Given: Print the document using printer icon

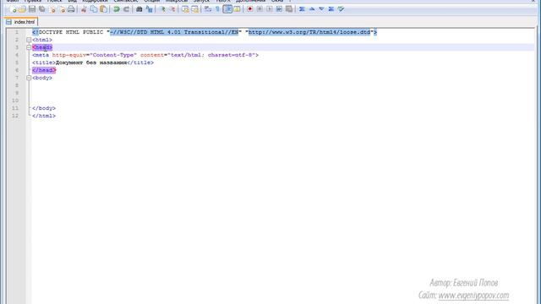Looking at the screenshot, I should click(71, 9).
